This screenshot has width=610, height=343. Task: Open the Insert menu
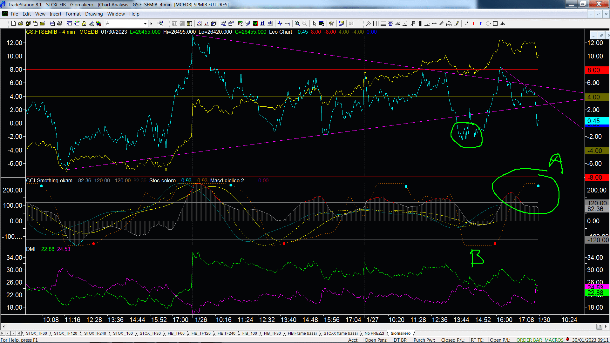click(x=55, y=14)
